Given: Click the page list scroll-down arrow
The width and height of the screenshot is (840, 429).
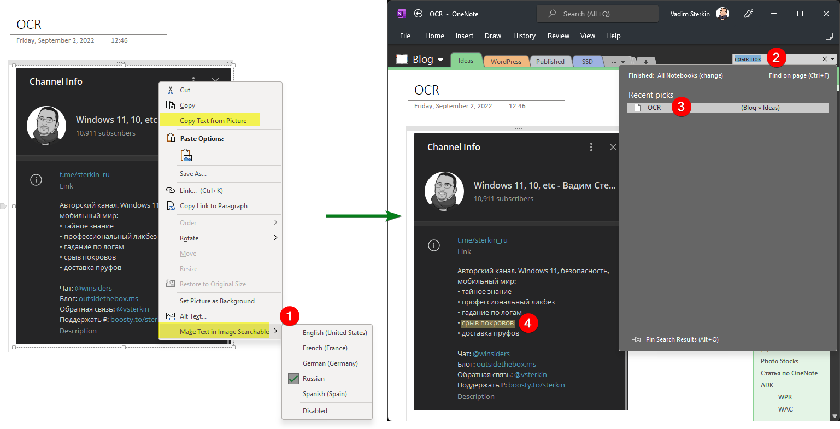Looking at the screenshot, I should (x=834, y=416).
